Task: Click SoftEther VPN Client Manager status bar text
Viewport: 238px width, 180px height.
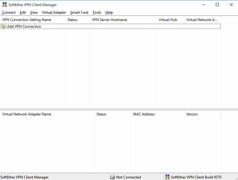Action: coord(24,177)
